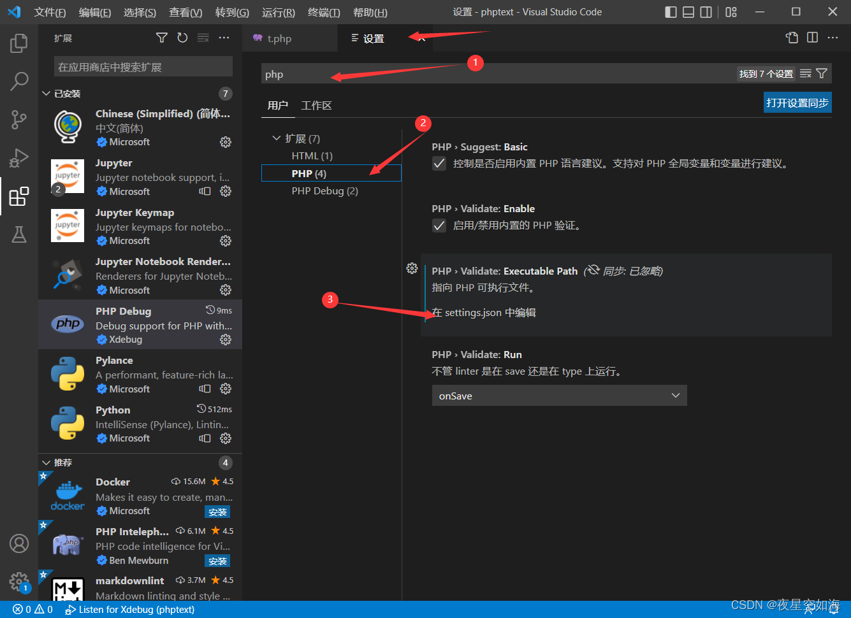Click the turn on Settings Sync button
851x618 pixels.
pos(797,103)
